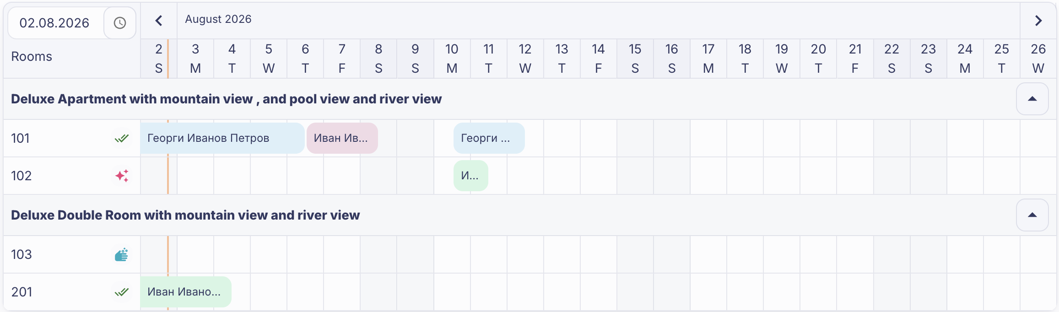Click the Deluxe Apartment group header title

coord(227,99)
